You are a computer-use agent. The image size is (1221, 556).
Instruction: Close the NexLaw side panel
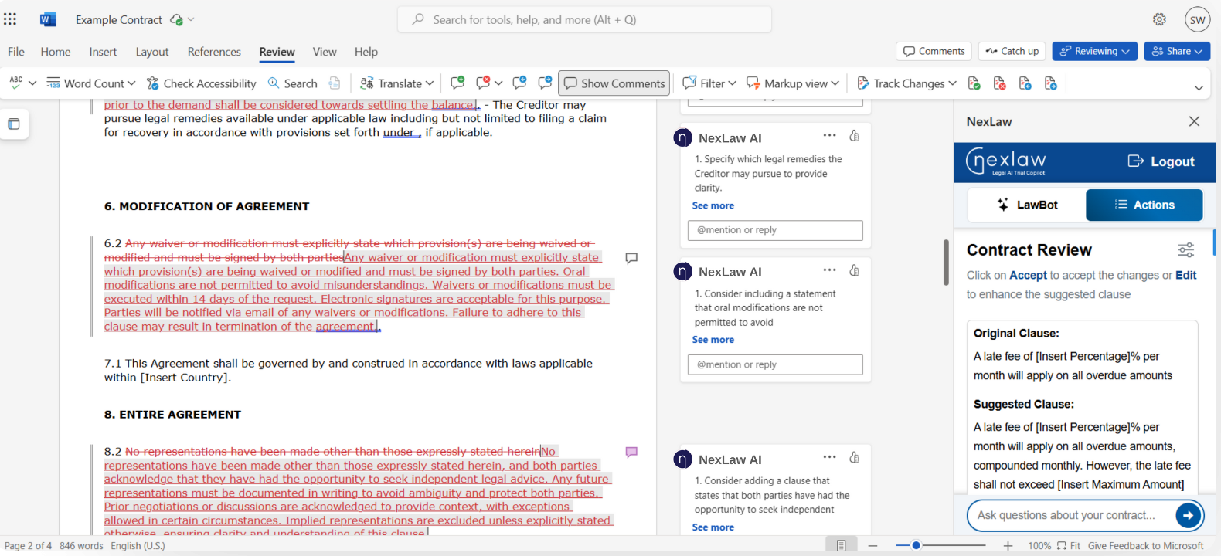[1194, 121]
